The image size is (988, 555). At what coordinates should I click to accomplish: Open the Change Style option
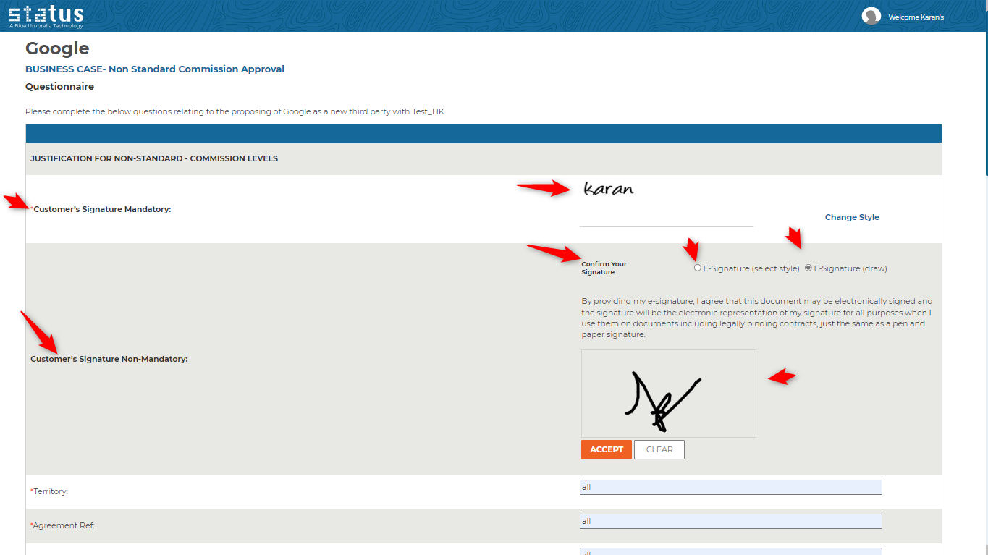pyautogui.click(x=852, y=216)
